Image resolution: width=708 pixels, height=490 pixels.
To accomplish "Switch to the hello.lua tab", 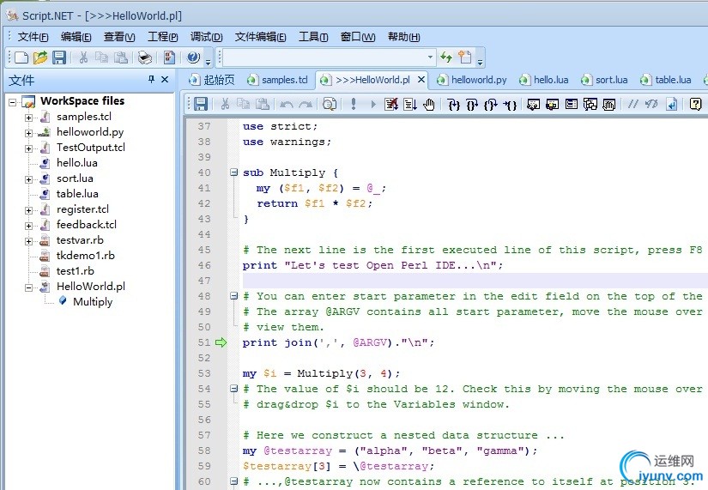I will (543, 80).
